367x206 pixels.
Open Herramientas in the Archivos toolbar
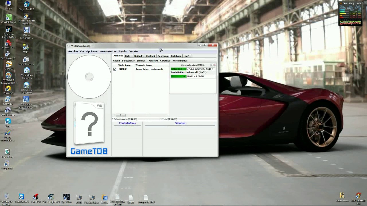click(180, 61)
